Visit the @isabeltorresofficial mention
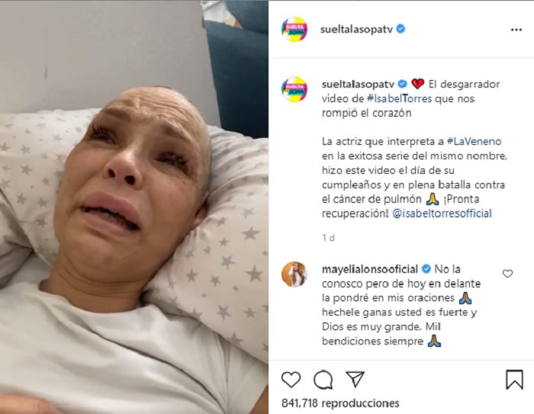534x414 pixels. point(442,213)
